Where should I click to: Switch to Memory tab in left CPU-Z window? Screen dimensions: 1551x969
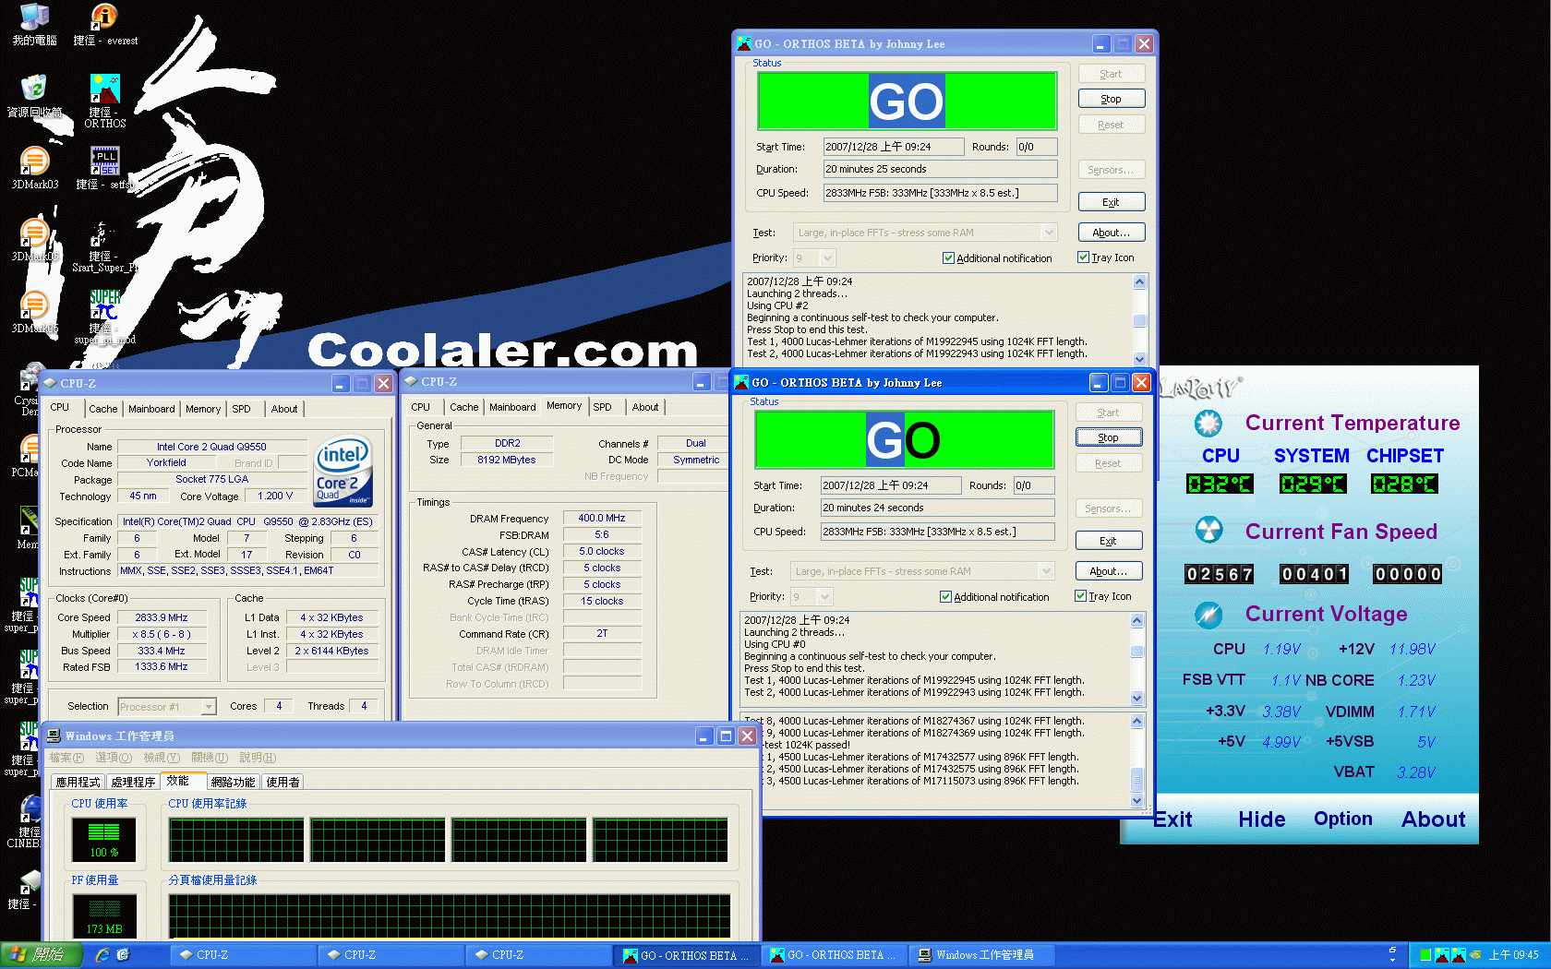pos(203,409)
